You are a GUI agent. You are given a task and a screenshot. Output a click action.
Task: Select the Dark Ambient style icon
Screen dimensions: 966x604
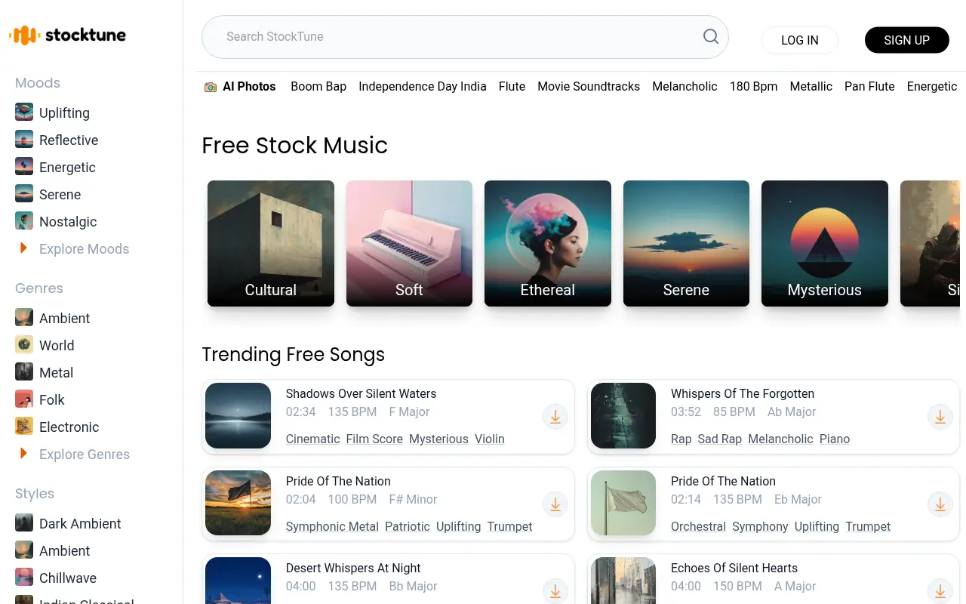pos(23,523)
